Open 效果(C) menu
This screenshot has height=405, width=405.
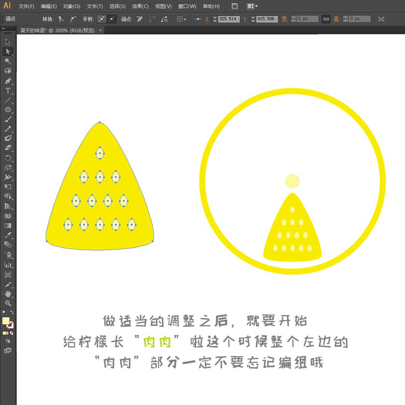click(x=140, y=6)
